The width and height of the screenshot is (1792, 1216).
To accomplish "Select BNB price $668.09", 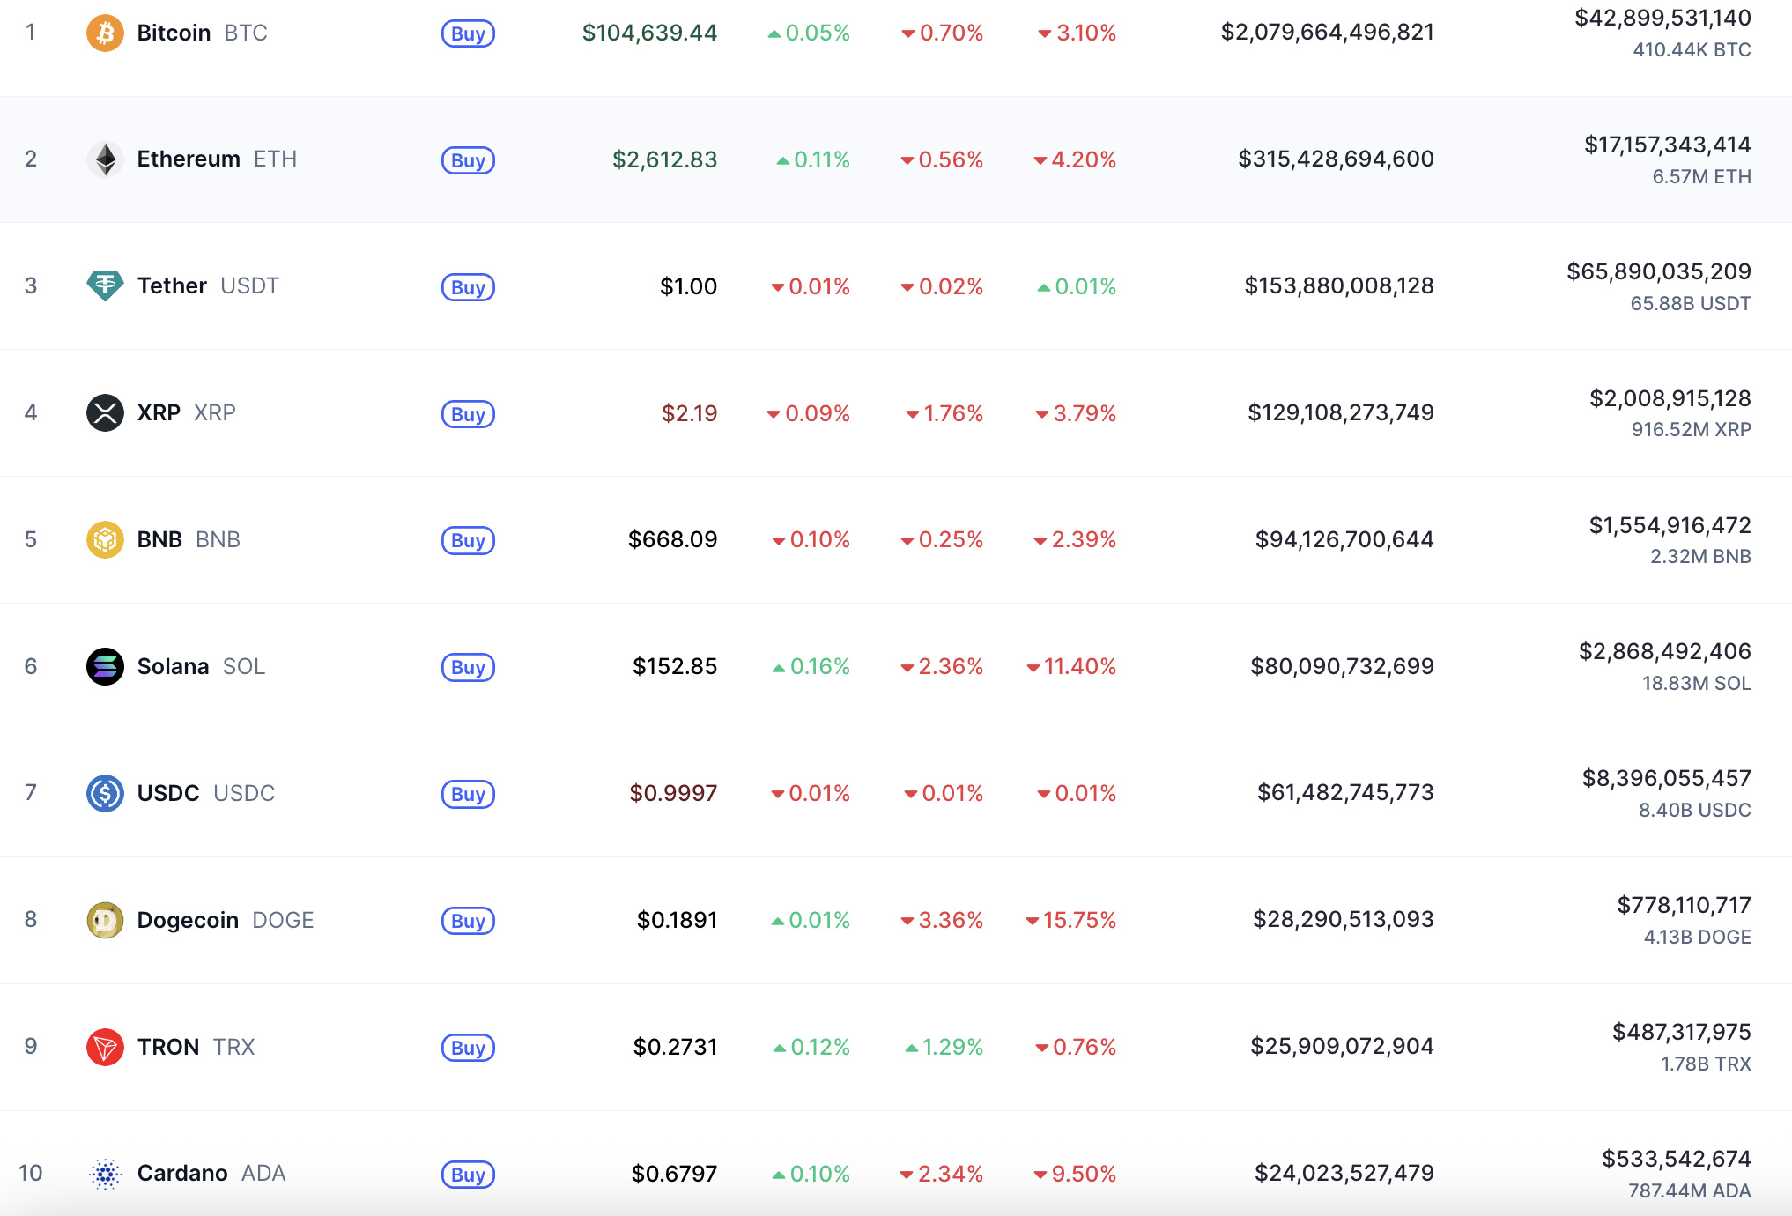I will coord(672,539).
